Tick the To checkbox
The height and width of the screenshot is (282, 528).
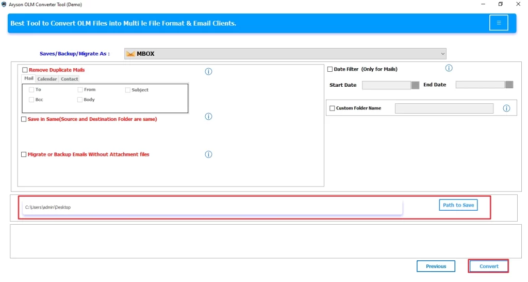(31, 90)
